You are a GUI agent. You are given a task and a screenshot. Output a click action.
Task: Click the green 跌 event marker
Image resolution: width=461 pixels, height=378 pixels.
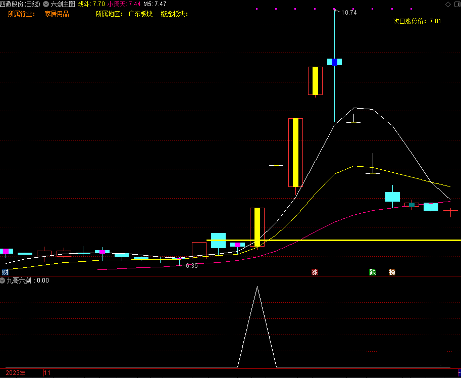click(373, 272)
